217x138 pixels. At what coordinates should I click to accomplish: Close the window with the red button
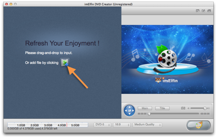6,4
